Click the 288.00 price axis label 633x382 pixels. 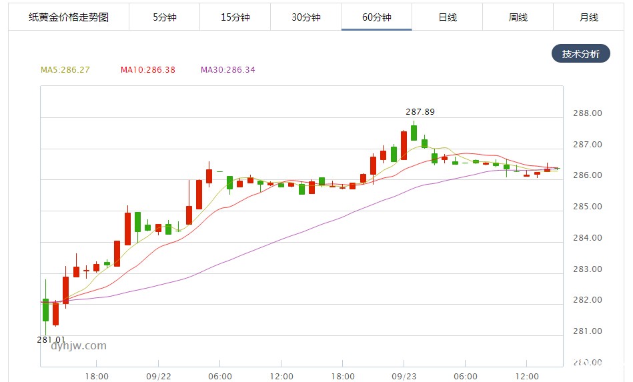click(x=587, y=113)
